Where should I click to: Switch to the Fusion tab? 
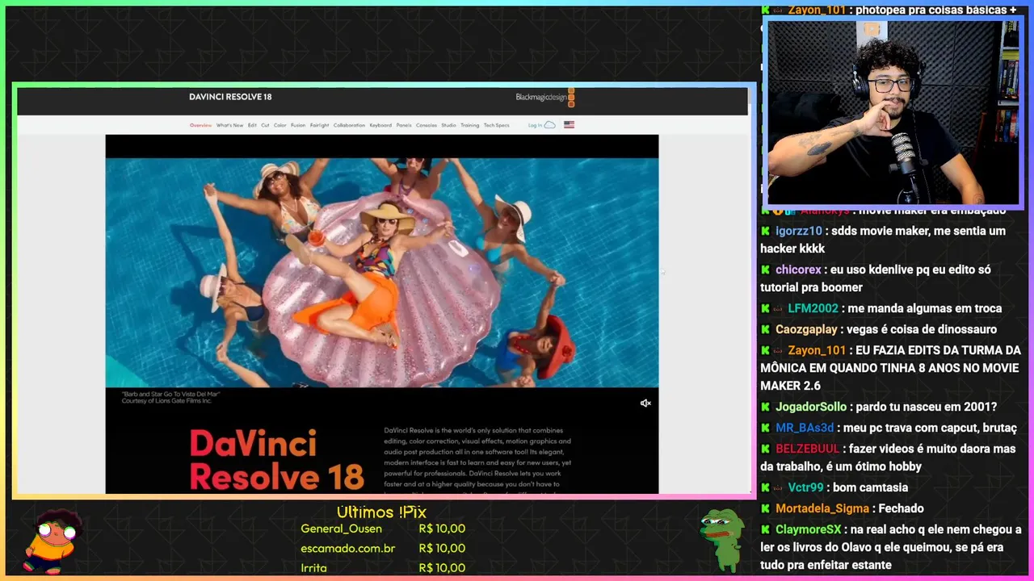[298, 125]
